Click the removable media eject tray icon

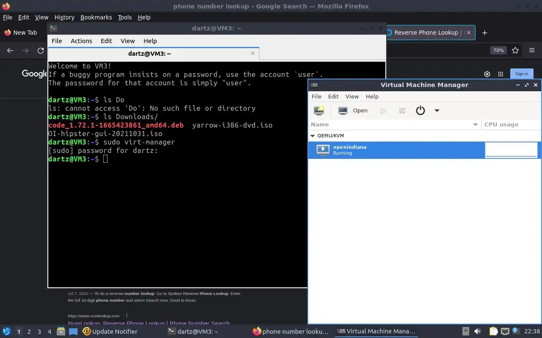point(465,332)
